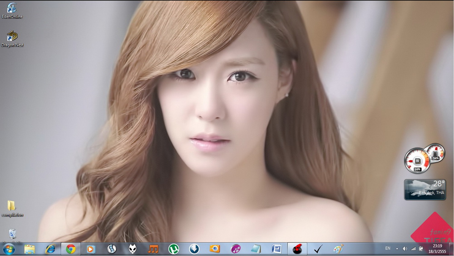Open the Windows Start menu

point(9,249)
